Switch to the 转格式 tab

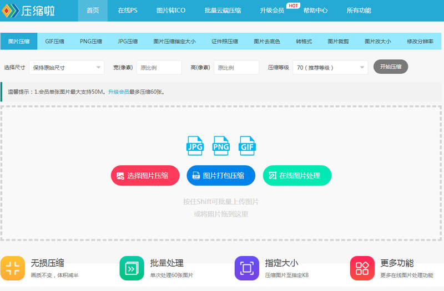304,41
